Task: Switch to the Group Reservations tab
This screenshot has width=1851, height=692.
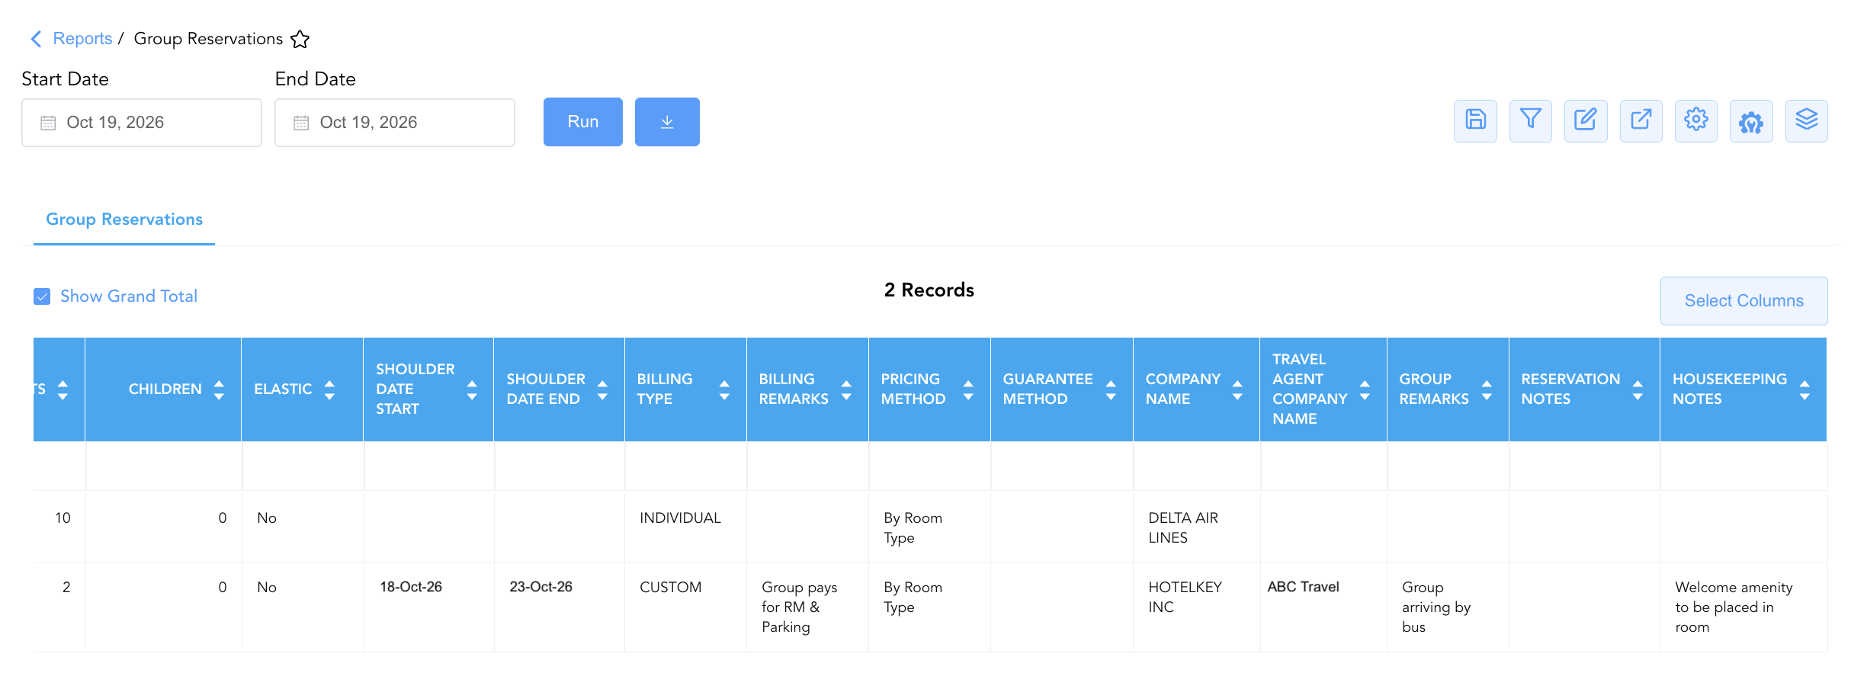Action: click(124, 219)
